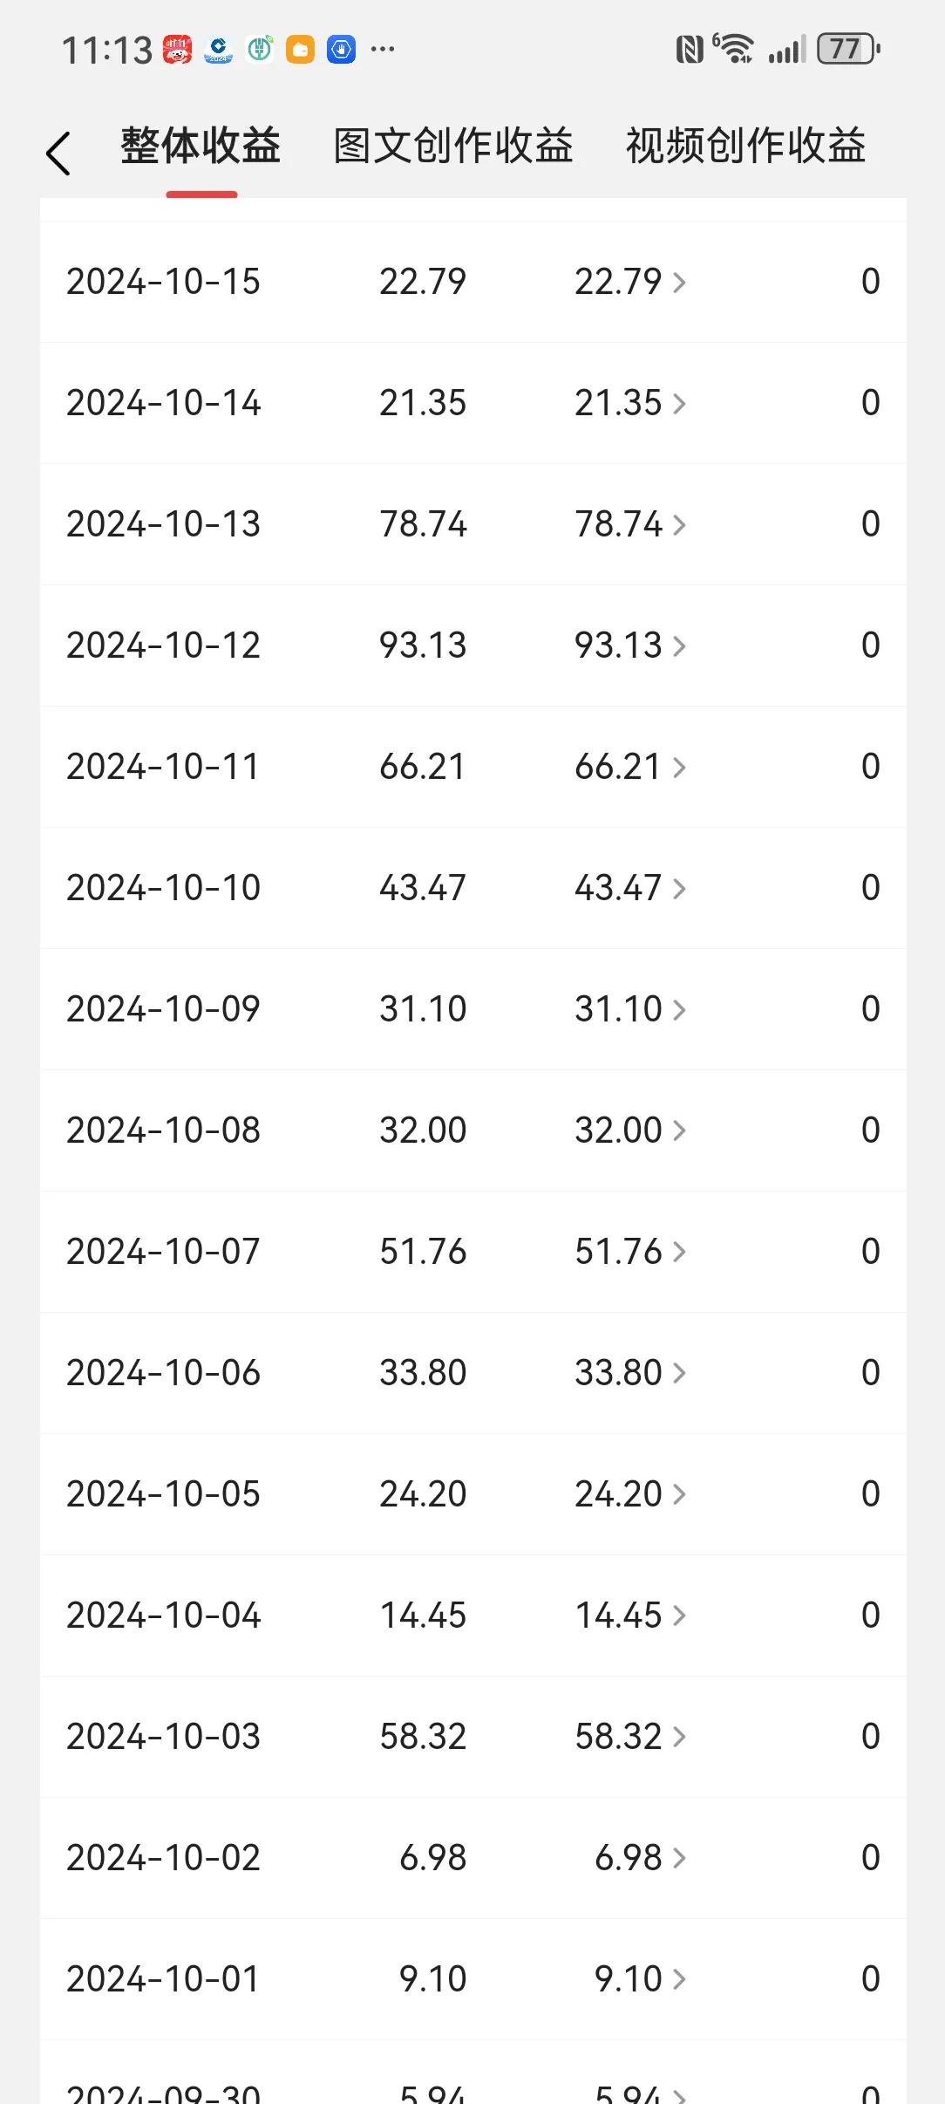Tap the chevron next to 43.47
The width and height of the screenshot is (945, 2104).
(x=679, y=888)
